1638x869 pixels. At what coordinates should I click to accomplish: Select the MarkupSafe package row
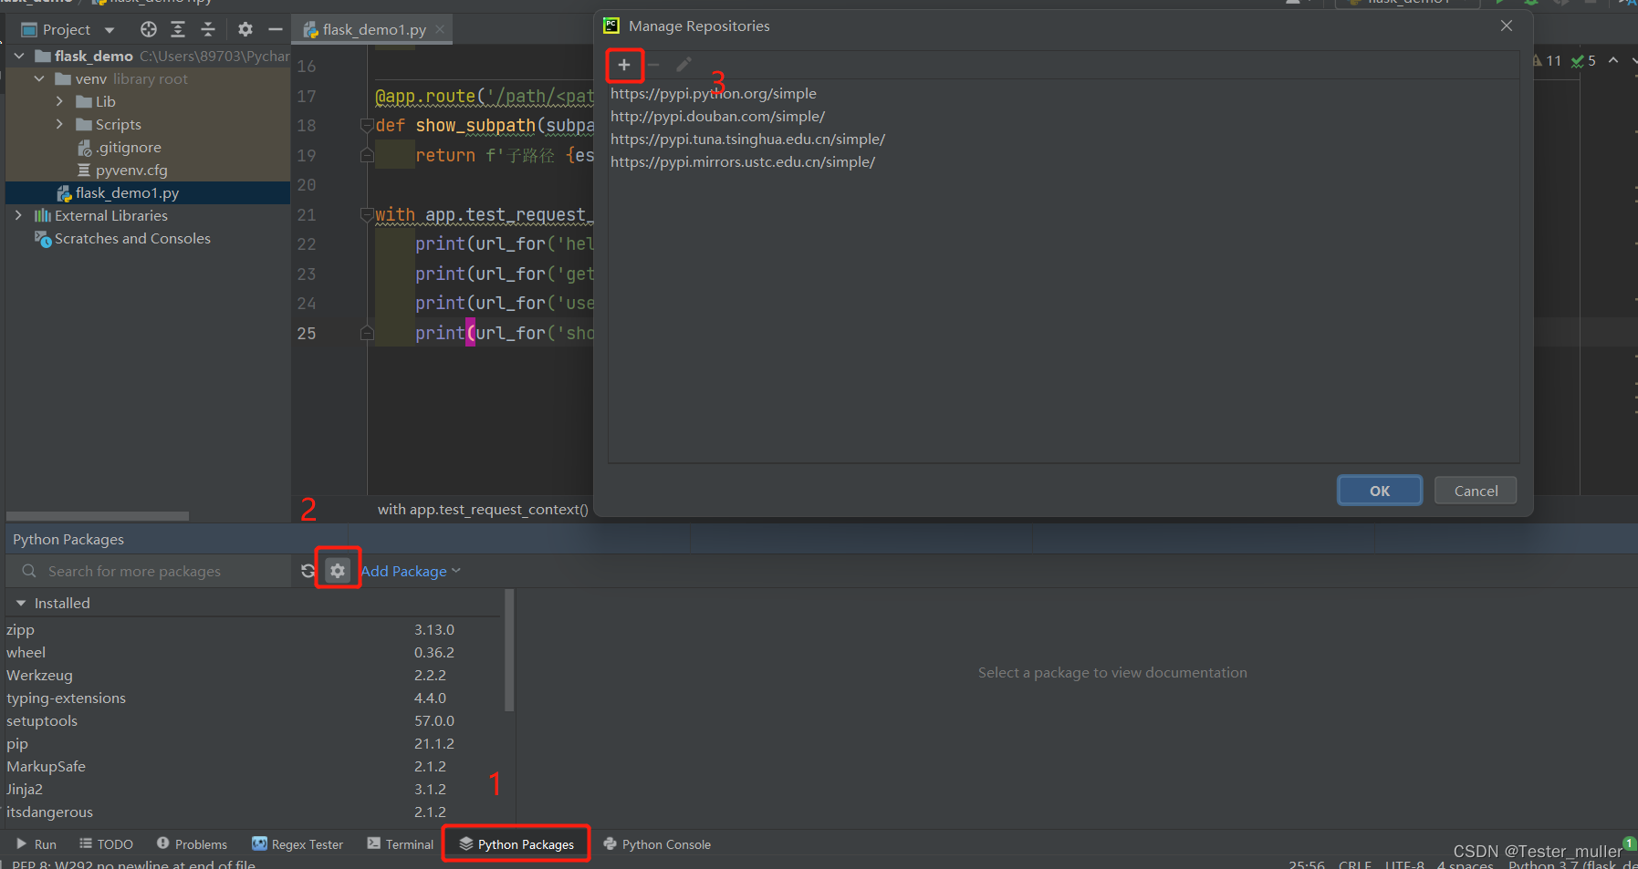[253, 766]
